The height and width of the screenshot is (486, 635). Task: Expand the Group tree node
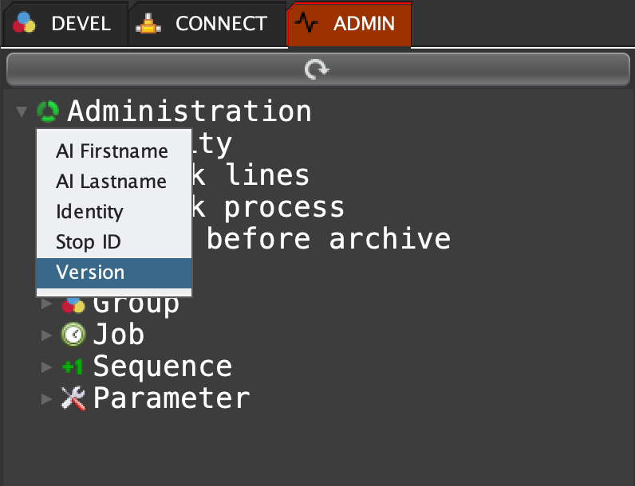pos(48,304)
